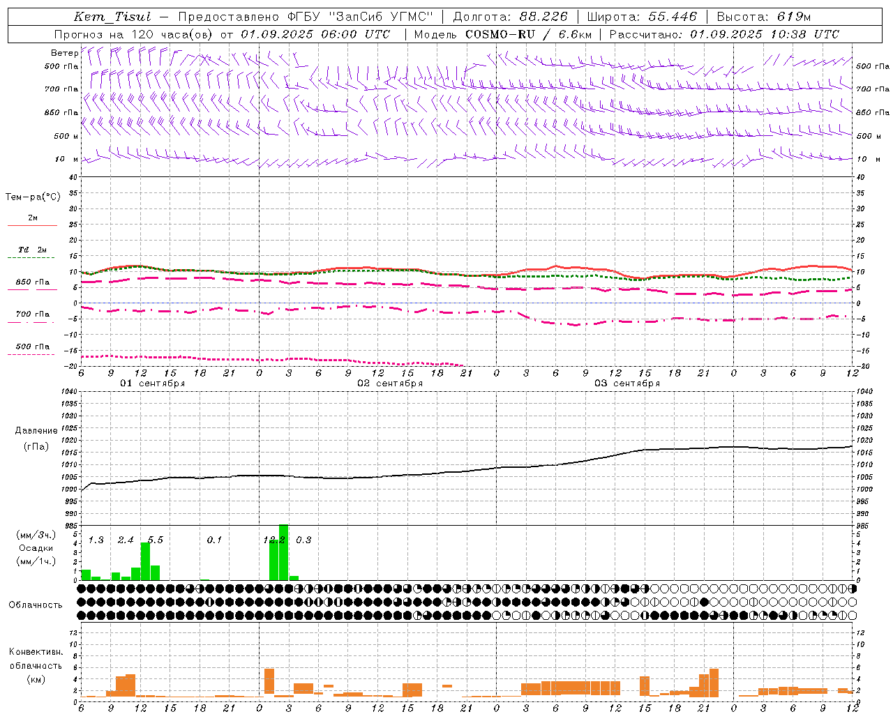Click the "Облачность" cloud cover label
Screen dimensions: 893x714
click(36, 605)
